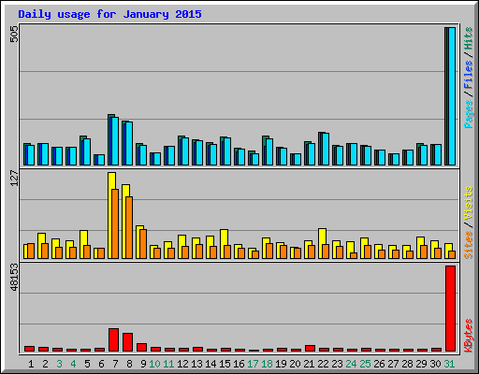Click the Pages legend label
Viewport: 479px width, 374px height.
tap(468, 114)
